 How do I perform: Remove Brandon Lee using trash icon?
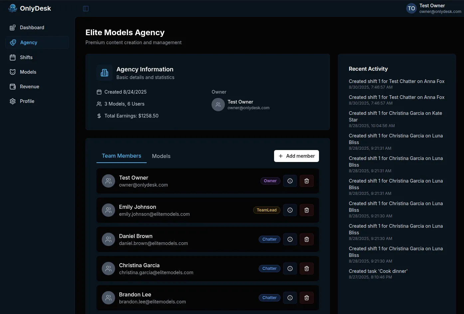pos(307,298)
